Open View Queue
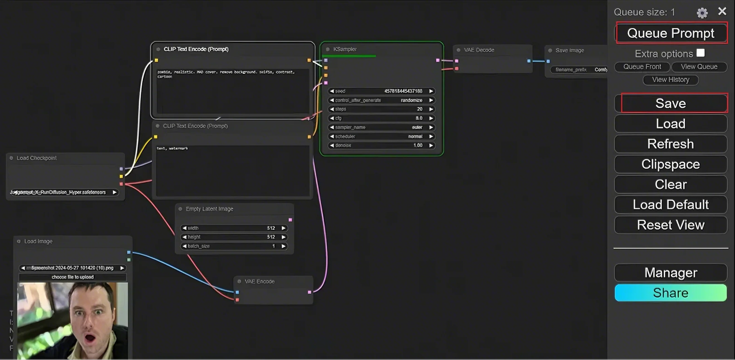 coord(699,67)
